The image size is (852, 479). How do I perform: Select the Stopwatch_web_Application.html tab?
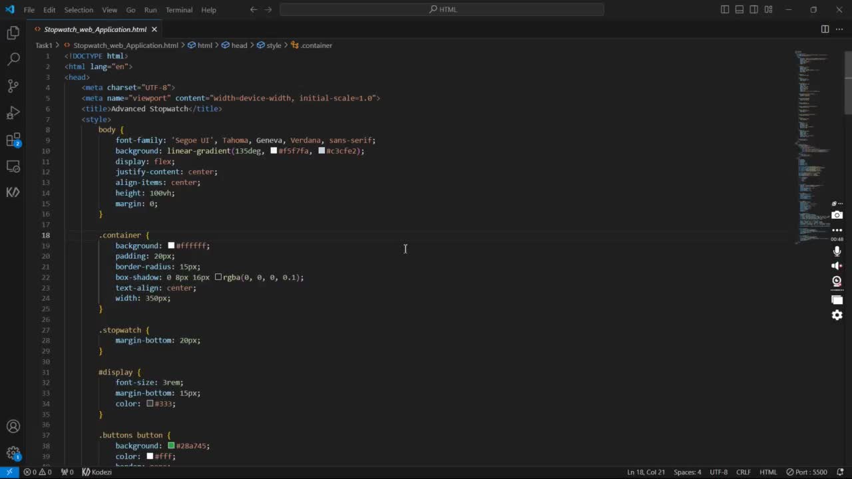coord(95,29)
